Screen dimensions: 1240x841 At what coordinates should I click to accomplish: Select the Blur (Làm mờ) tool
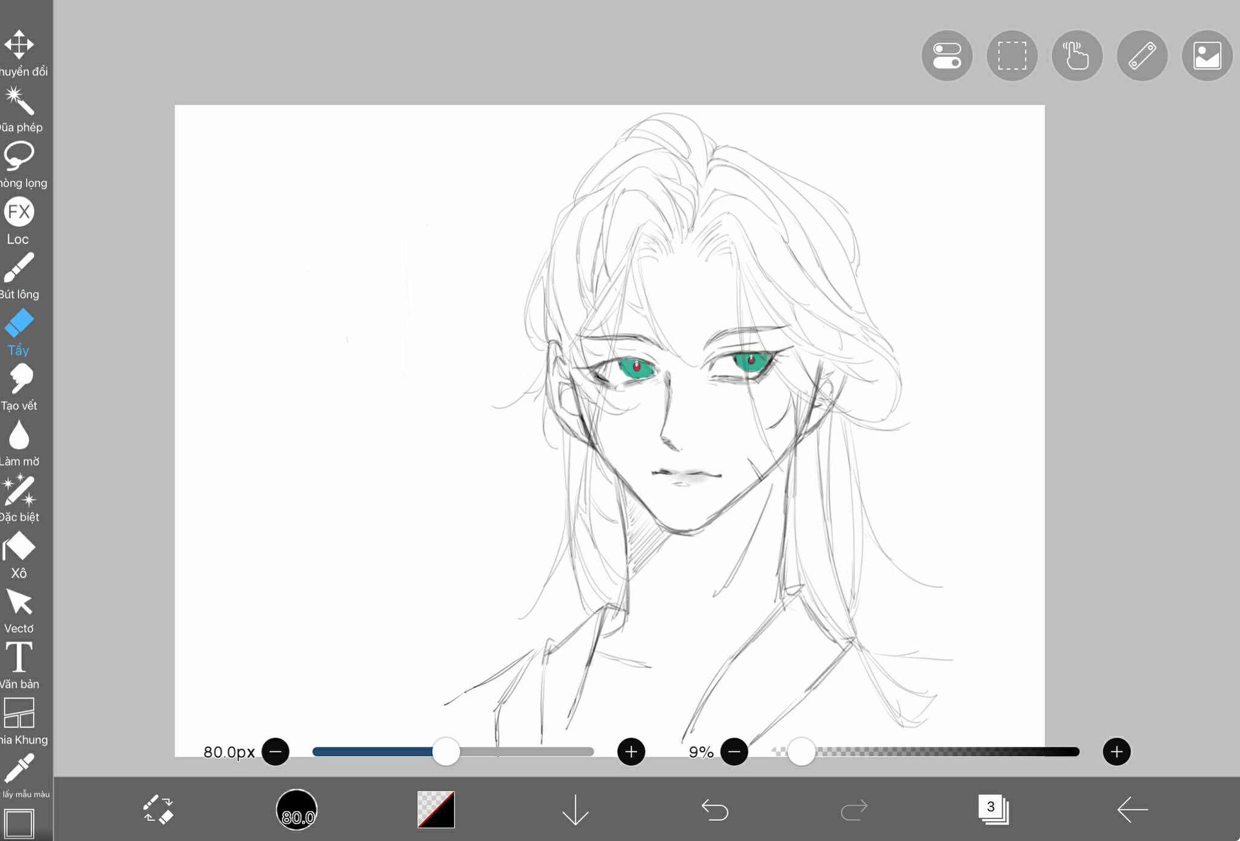pyautogui.click(x=19, y=436)
